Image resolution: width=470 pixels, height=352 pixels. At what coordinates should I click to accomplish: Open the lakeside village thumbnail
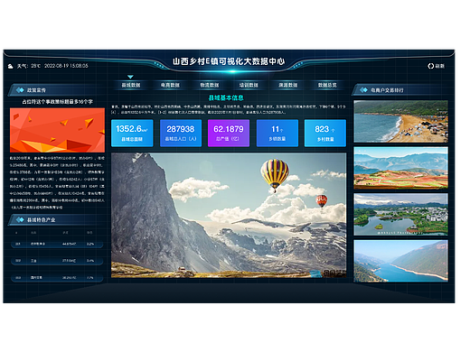point(400,214)
